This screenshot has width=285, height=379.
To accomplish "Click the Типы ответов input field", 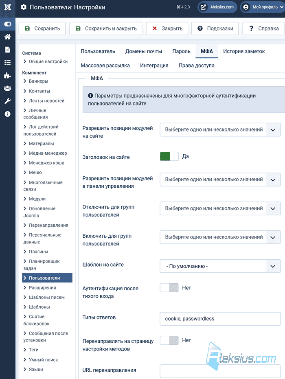I will 220,319.
